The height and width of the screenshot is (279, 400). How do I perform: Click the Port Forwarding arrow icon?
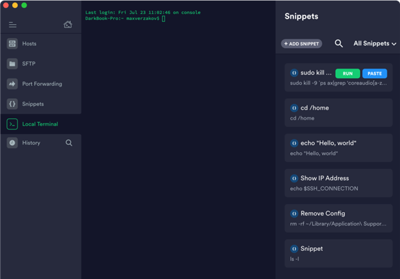coord(12,84)
